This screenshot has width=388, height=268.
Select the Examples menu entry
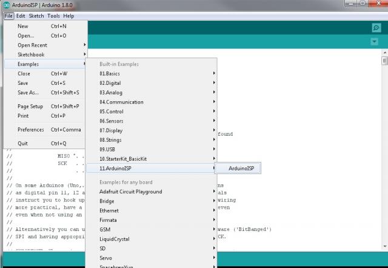tap(45, 64)
